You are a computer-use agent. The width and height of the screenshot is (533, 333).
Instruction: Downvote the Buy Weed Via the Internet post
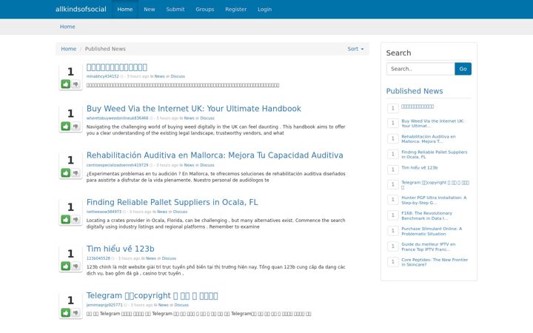(x=76, y=127)
